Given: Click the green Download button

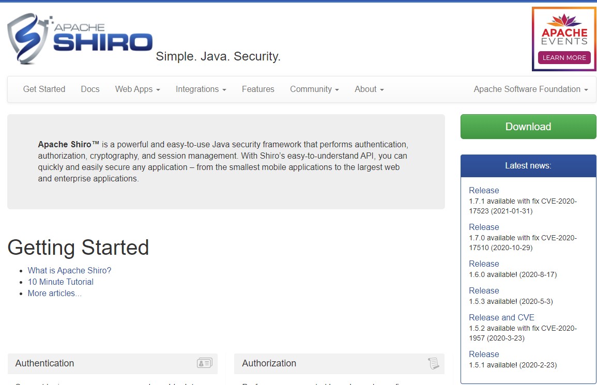Looking at the screenshot, I should pyautogui.click(x=528, y=126).
